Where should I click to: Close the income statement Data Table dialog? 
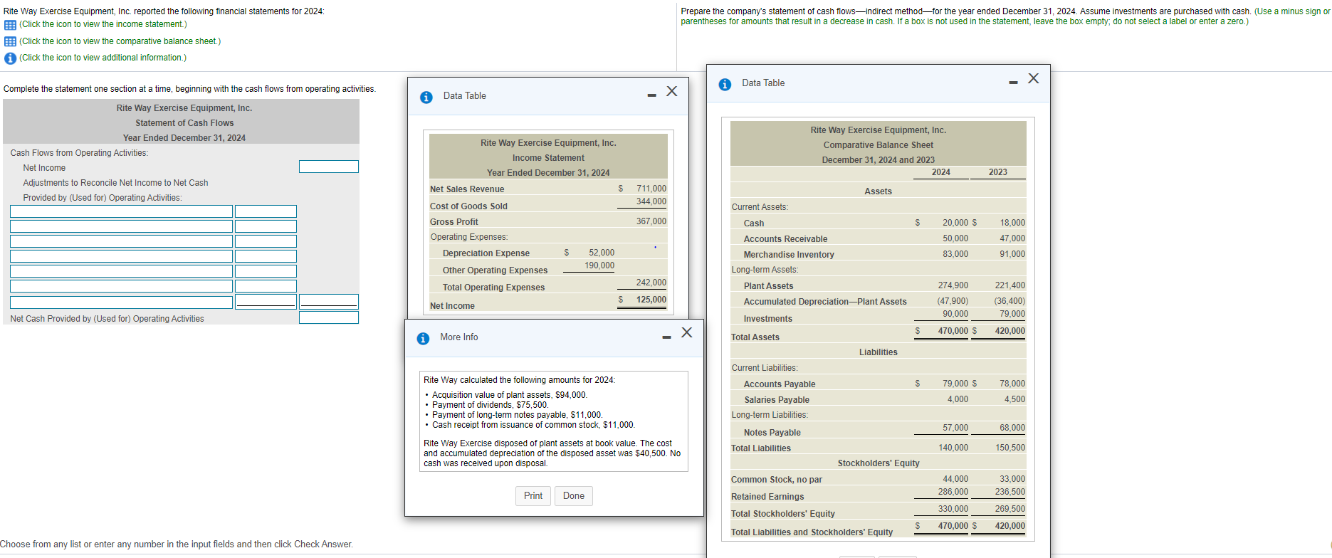[x=672, y=91]
